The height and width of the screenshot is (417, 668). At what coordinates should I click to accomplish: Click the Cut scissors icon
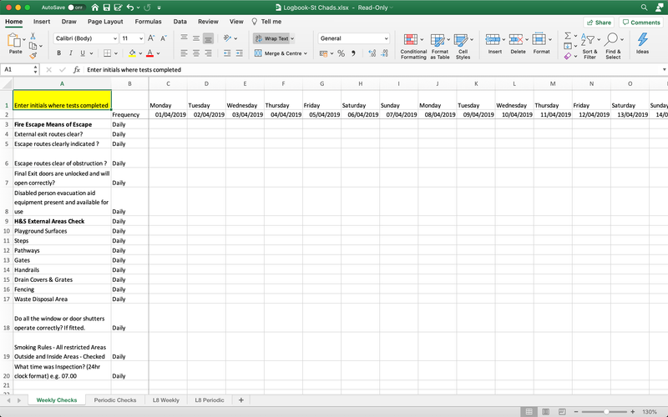(33, 36)
